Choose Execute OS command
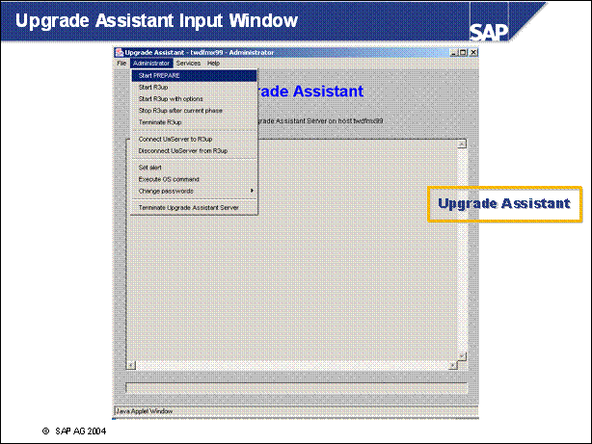This screenshot has height=444, width=592. click(169, 178)
